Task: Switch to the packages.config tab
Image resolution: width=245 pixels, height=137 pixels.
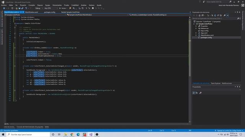Action: [49, 12]
